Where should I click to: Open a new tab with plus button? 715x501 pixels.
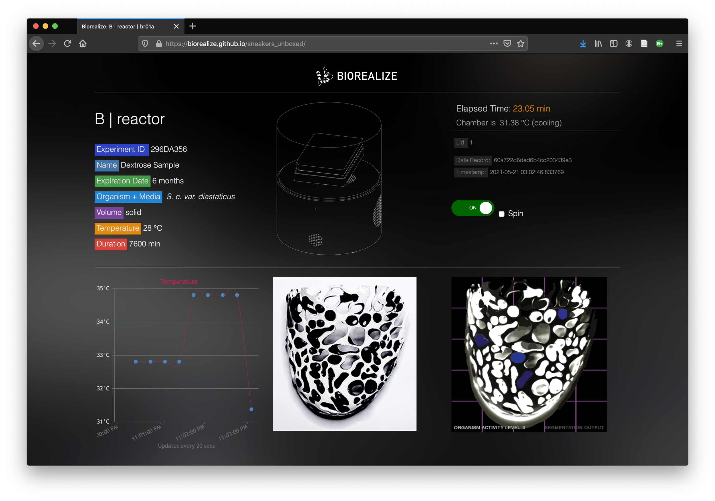[x=192, y=26]
